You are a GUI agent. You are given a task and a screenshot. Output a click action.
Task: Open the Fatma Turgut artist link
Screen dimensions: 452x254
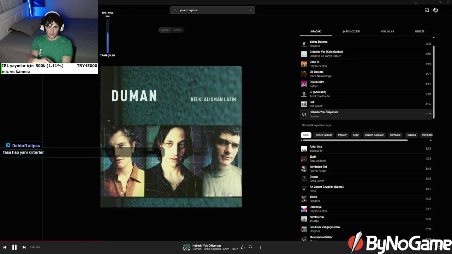[318, 171]
